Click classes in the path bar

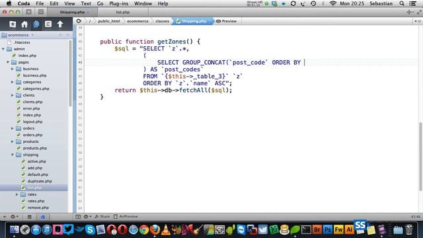(162, 21)
